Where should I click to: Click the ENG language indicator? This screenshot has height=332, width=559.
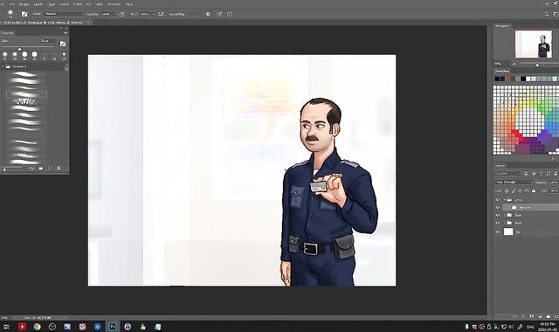pos(530,327)
